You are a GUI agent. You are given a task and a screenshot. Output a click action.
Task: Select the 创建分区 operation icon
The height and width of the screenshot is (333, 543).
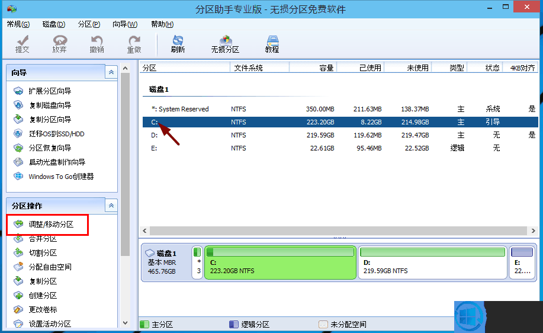pos(18,295)
